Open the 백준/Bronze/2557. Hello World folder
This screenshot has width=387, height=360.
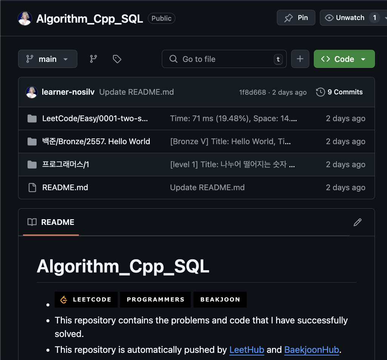[96, 142]
